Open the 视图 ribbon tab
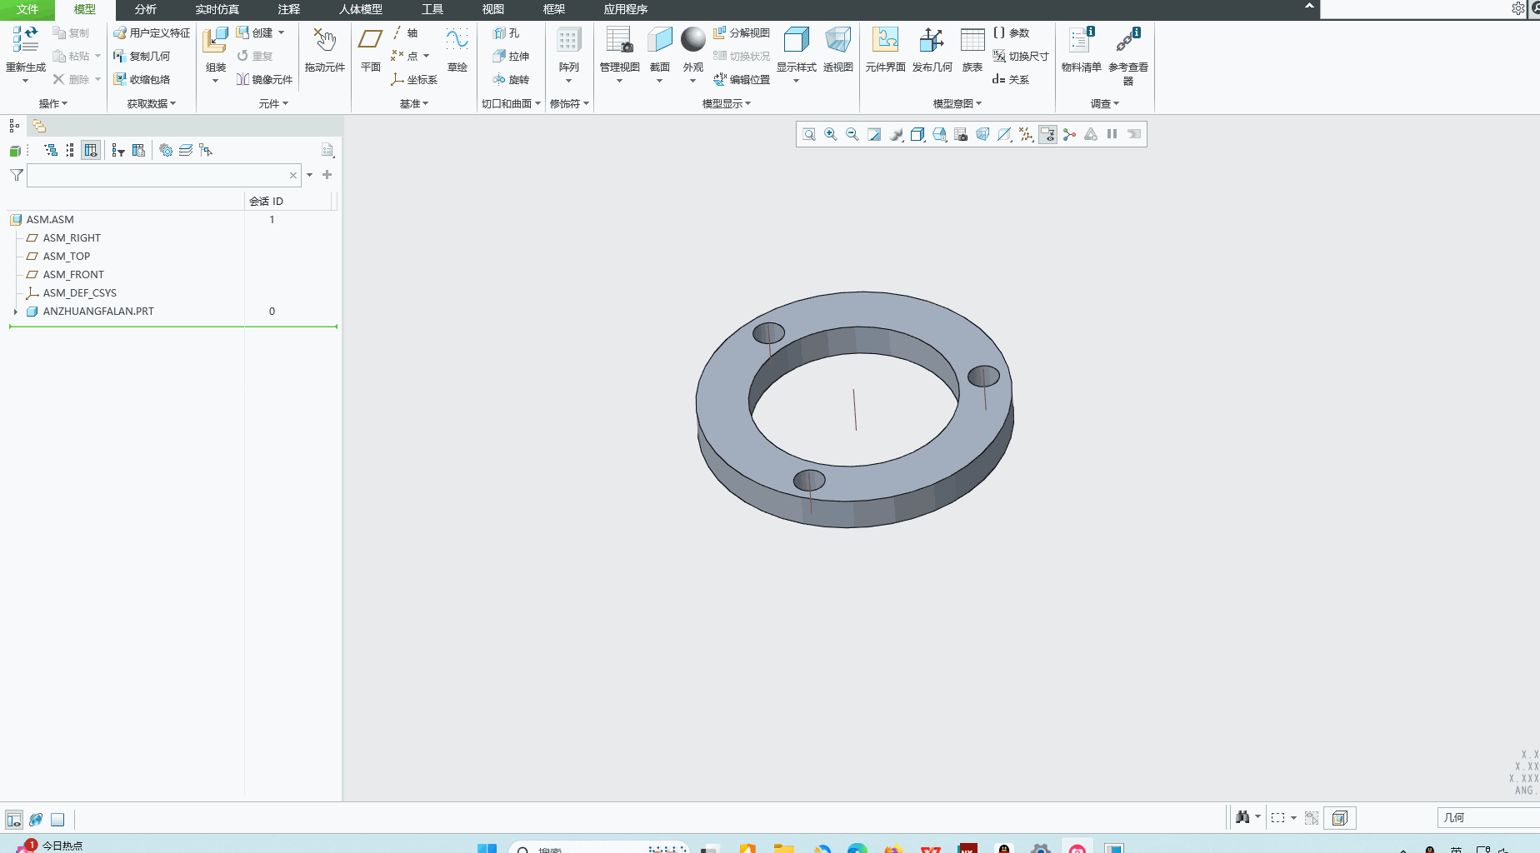Image resolution: width=1540 pixels, height=853 pixels. 492,9
